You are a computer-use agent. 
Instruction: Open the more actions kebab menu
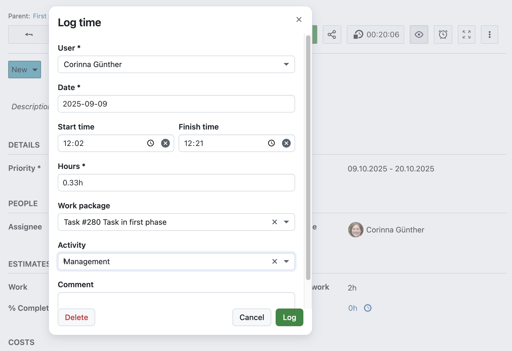(x=490, y=34)
